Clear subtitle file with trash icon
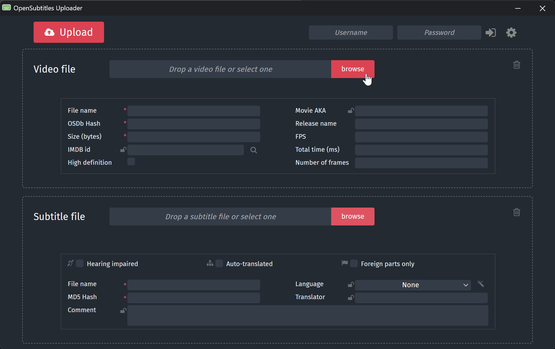Image resolution: width=555 pixels, height=349 pixels. point(517,212)
